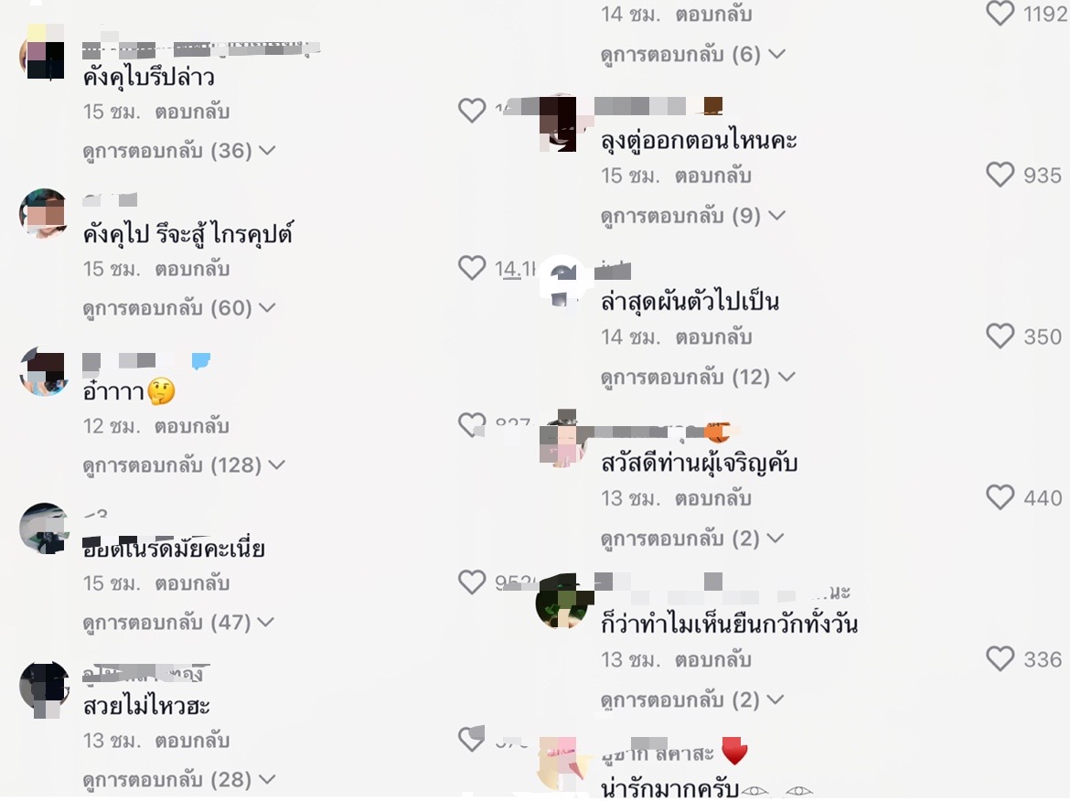1070x801 pixels.
Task: Show the 6 replies under the top comment
Action: 693,54
